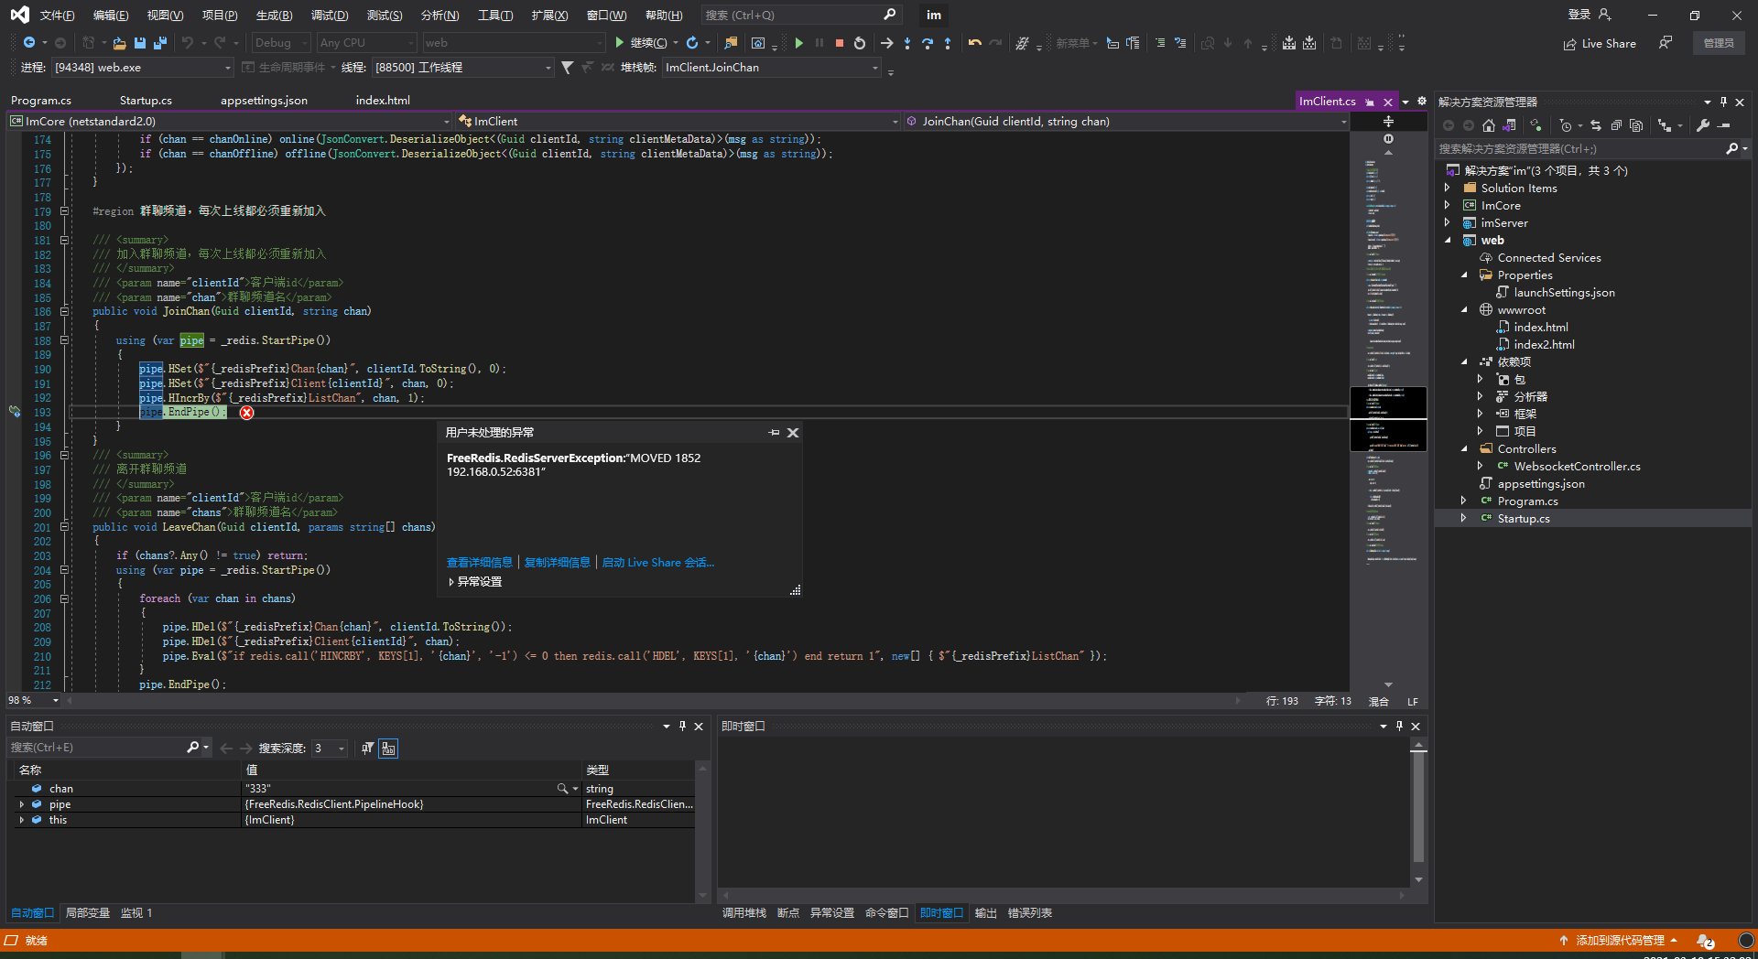The height and width of the screenshot is (959, 1758).
Task: Expand the ImCore project node
Action: click(1448, 206)
